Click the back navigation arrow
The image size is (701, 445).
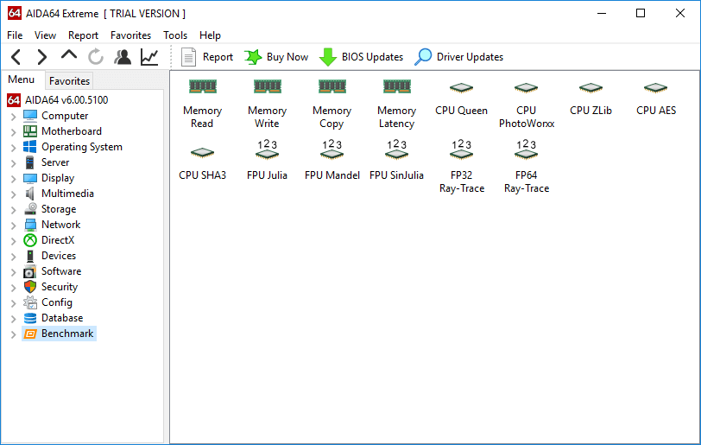[16, 57]
